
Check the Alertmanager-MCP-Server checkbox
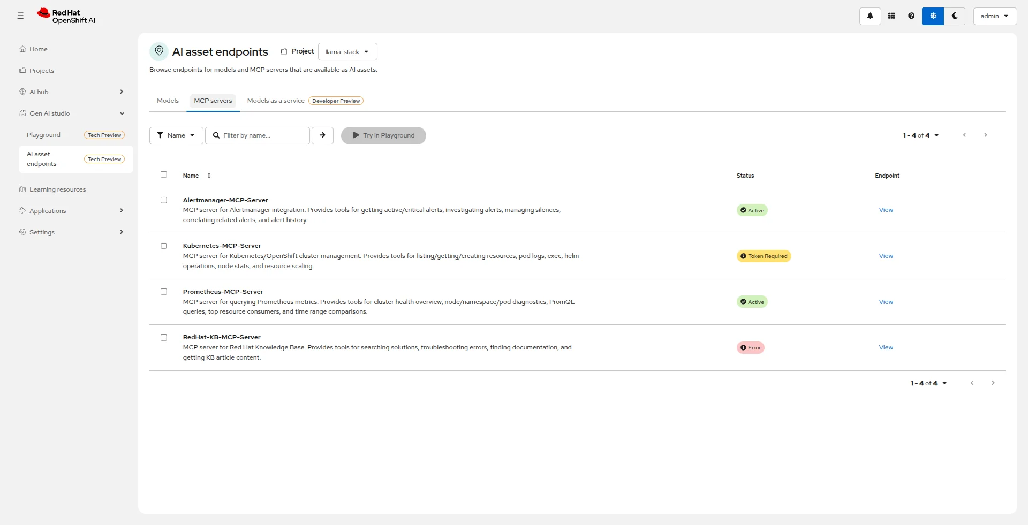(x=164, y=200)
